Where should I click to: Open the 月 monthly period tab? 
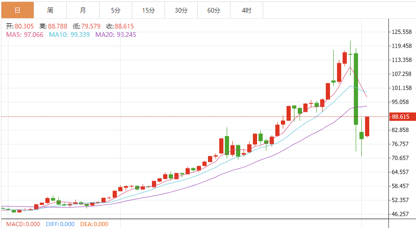click(83, 10)
